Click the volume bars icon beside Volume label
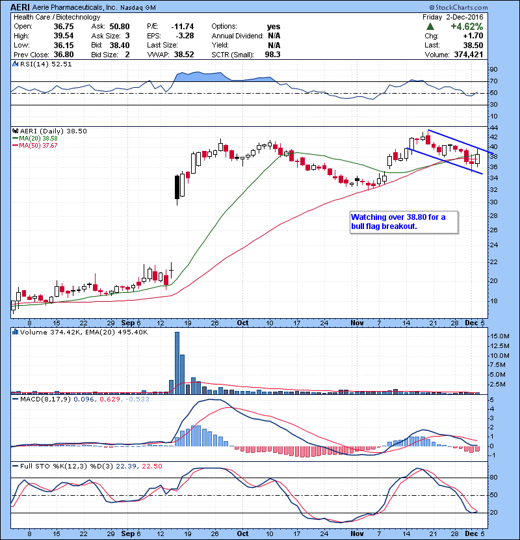Viewport: 520px width, 540px height. coord(15,332)
